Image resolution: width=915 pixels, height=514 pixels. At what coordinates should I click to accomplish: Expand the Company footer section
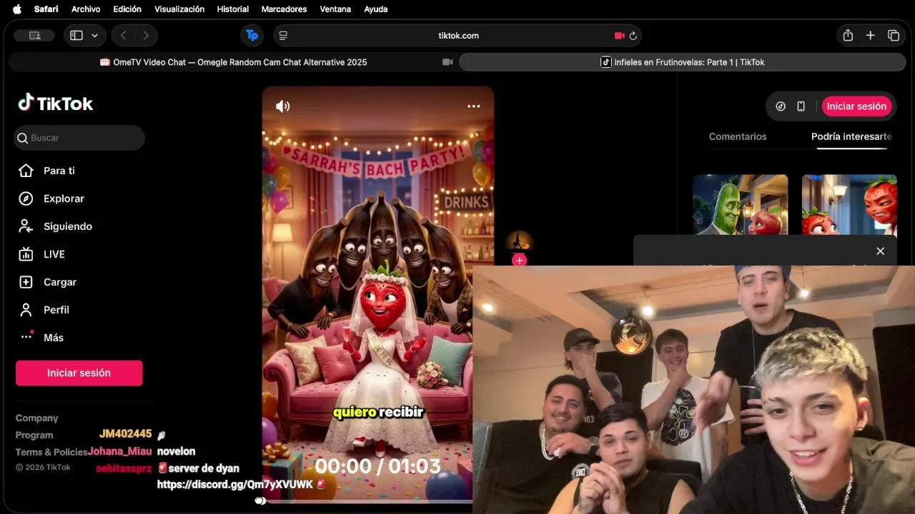37,418
